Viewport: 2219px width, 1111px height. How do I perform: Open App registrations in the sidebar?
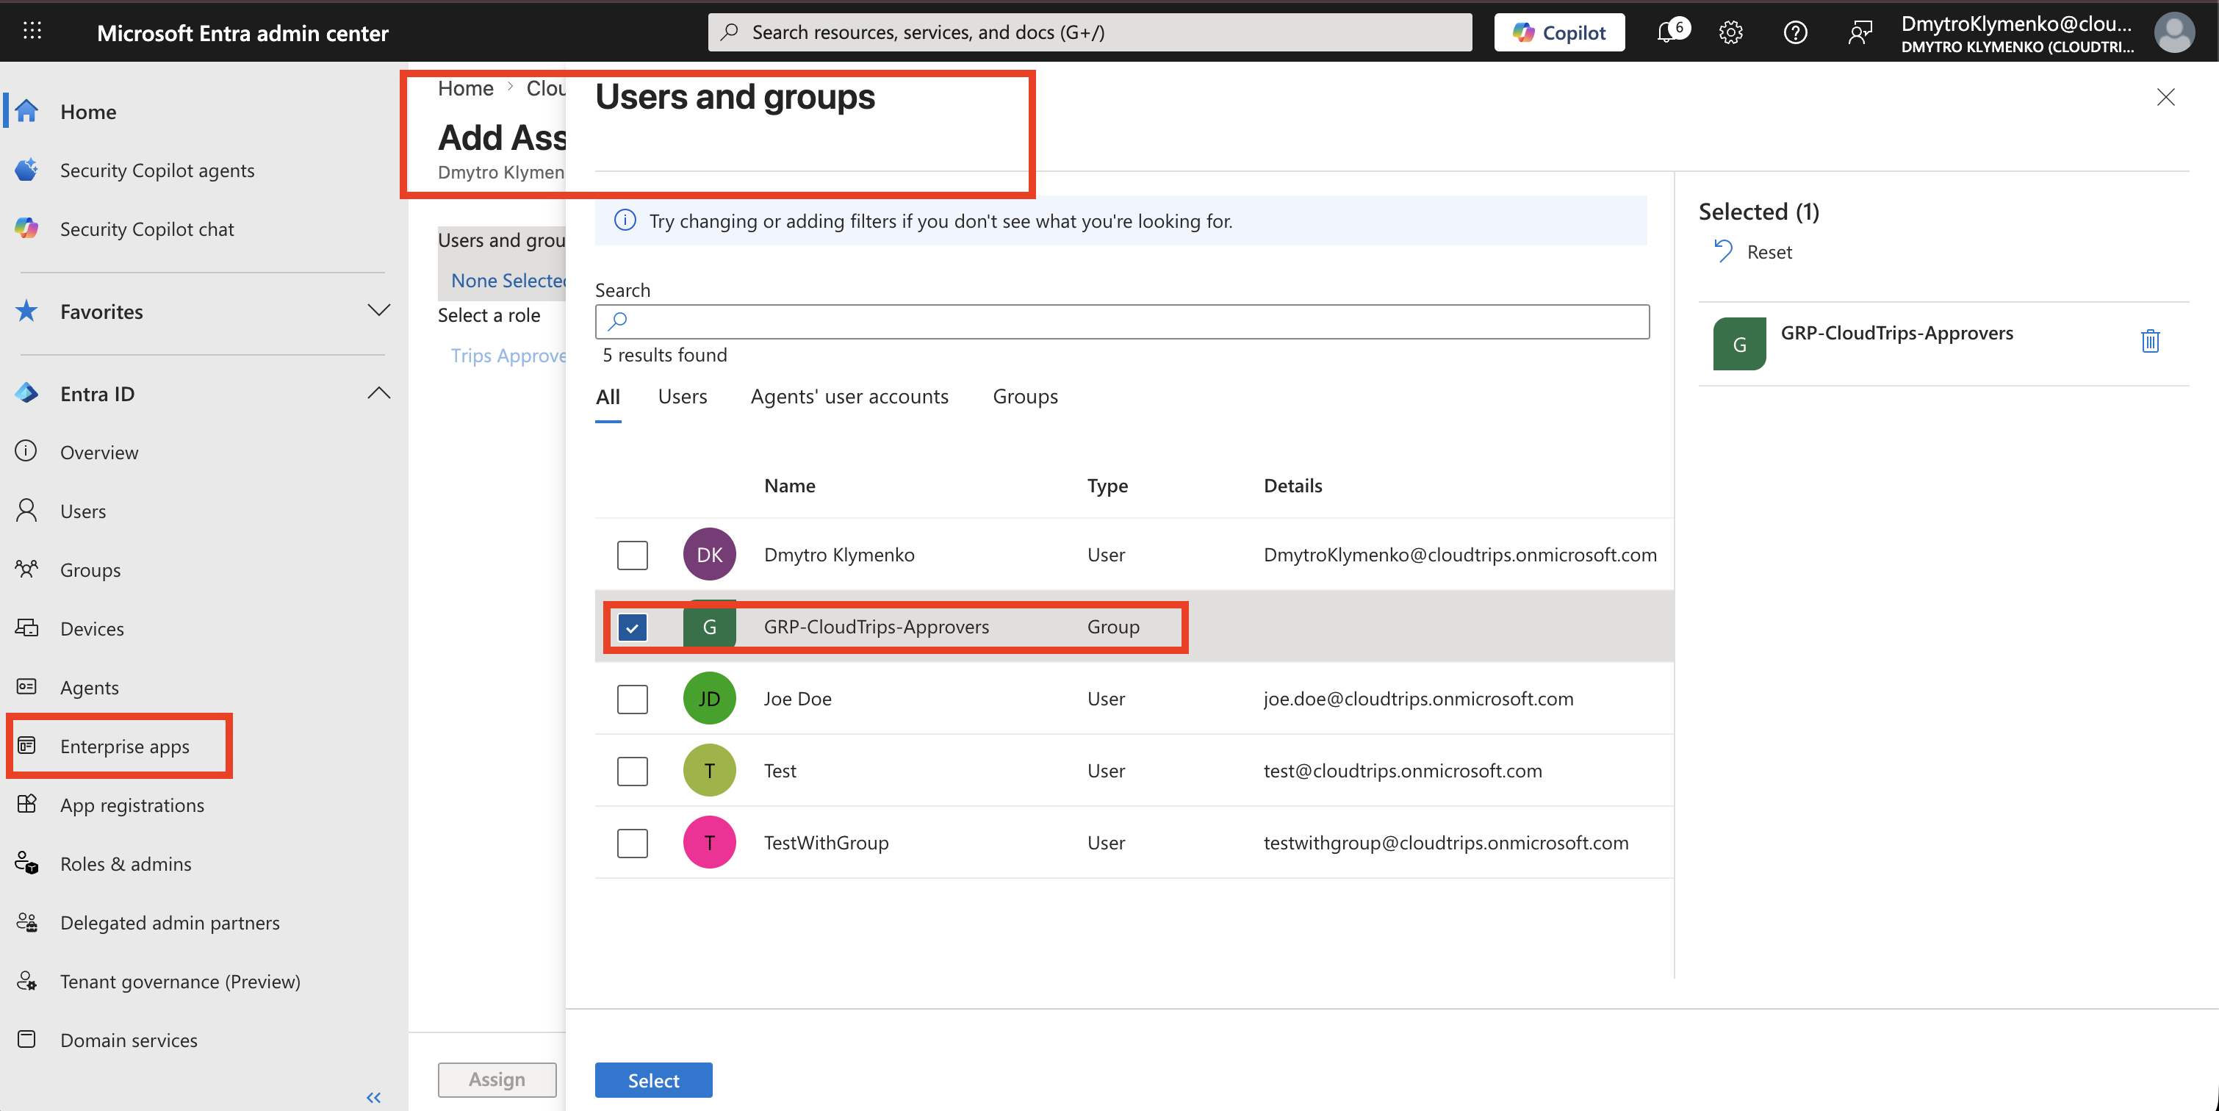pos(132,805)
